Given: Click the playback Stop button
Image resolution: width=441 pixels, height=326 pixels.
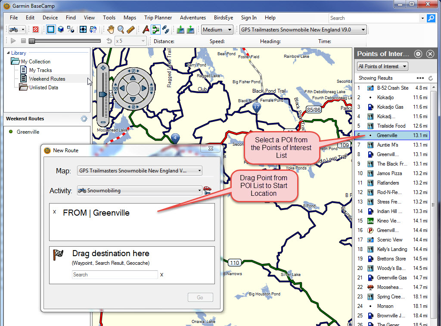Looking at the screenshot, I should (x=23, y=41).
